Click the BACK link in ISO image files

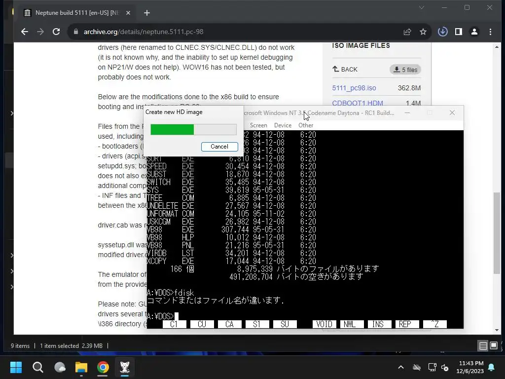tap(345, 69)
